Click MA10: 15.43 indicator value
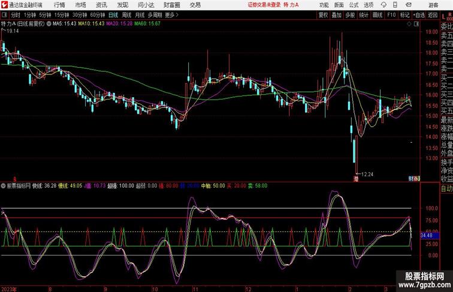This screenshot has height=292, width=453. [x=91, y=24]
